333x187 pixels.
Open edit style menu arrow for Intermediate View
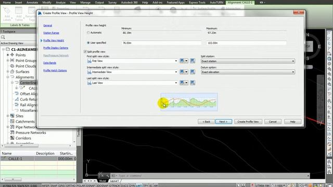pos(186,72)
